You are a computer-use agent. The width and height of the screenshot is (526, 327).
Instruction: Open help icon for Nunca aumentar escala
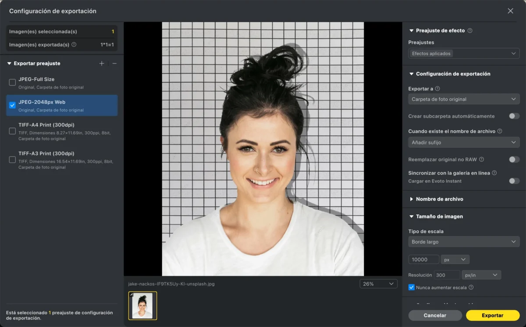pyautogui.click(x=471, y=288)
